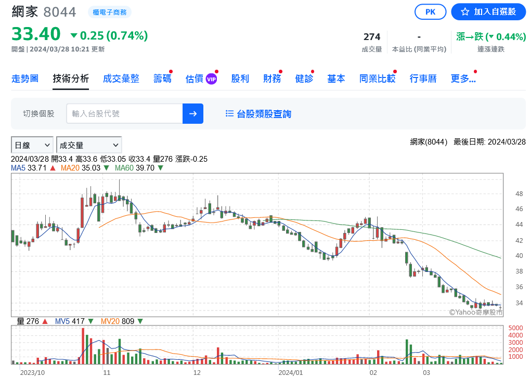Screen dimensions: 530x377
Task: Open the 健診 tab
Action: point(304,79)
